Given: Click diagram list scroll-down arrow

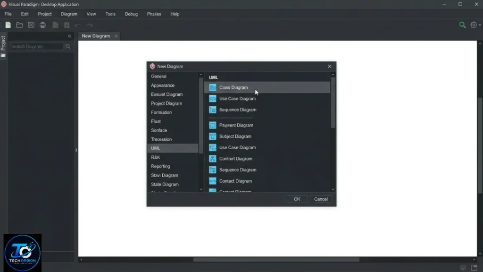Looking at the screenshot, I should click(x=333, y=189).
